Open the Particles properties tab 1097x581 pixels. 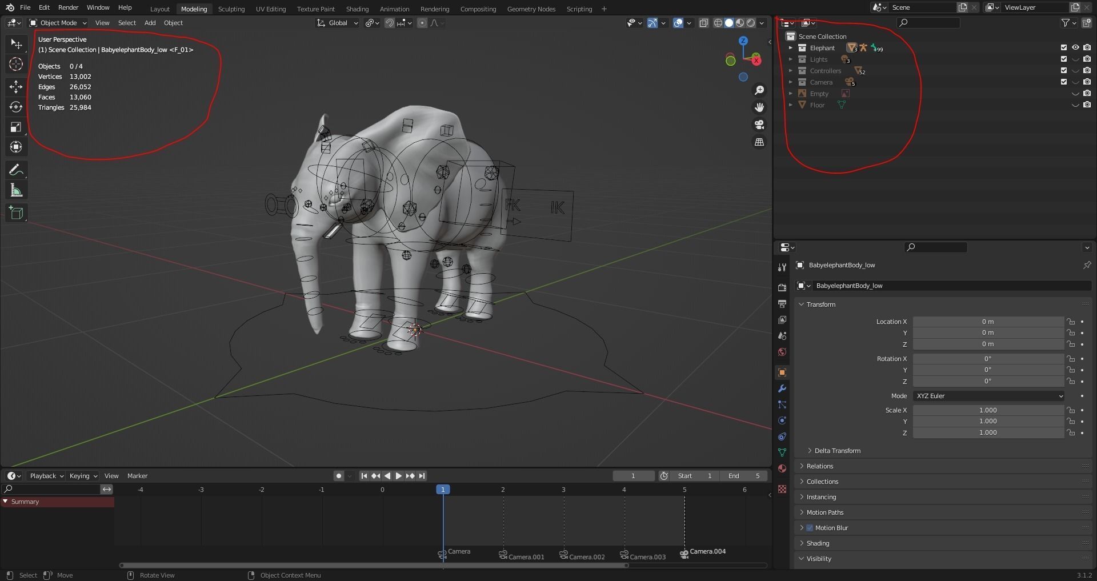782,404
